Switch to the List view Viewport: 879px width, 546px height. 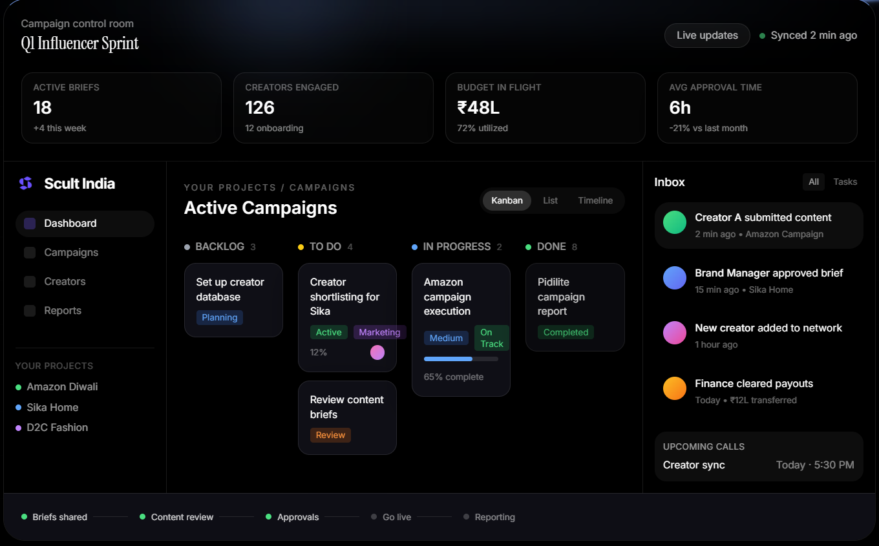[550, 200]
